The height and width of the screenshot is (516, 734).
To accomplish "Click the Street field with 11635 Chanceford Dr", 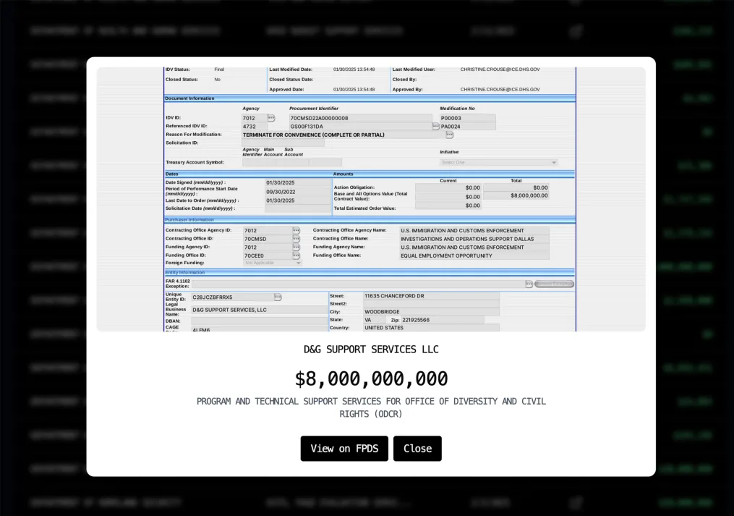I will (x=430, y=296).
